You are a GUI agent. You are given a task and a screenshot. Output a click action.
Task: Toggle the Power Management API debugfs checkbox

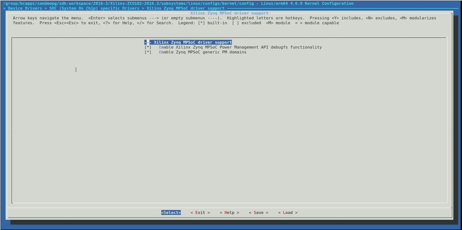point(148,47)
